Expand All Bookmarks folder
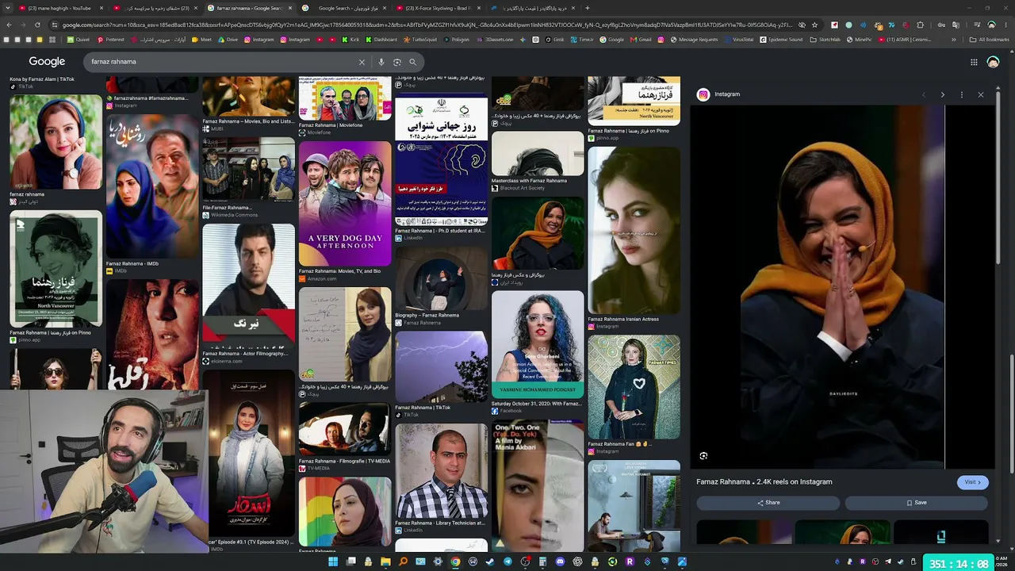This screenshot has height=571, width=1015. click(x=990, y=40)
